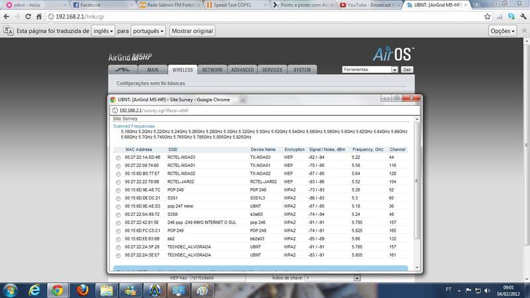Open Paint palette icon in taskbar
Viewport: 530px width, 298px height.
coord(202,290)
